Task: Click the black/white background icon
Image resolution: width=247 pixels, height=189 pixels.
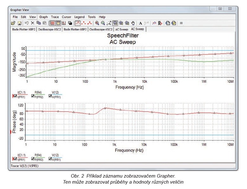Action: pyautogui.click(x=70, y=23)
